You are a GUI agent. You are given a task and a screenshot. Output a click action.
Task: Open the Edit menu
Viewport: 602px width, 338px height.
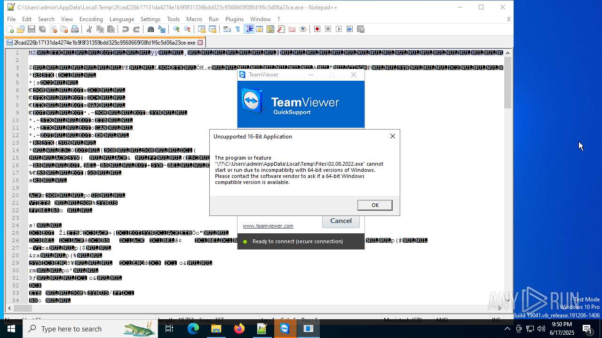[27, 19]
